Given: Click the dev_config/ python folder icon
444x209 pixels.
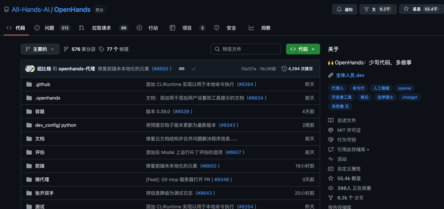Looking at the screenshot, I should pyautogui.click(x=29, y=125).
